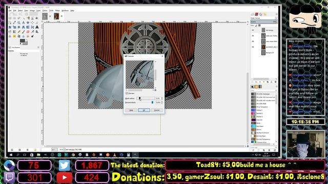Image resolution: width=328 pixels, height=184 pixels.
Task: Open the Filters menu
Action: [x=57, y=10]
